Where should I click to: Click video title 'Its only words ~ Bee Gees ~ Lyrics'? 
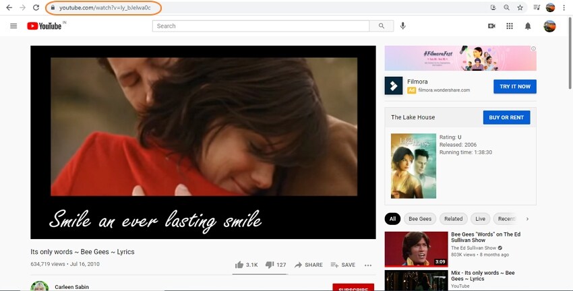83,251
